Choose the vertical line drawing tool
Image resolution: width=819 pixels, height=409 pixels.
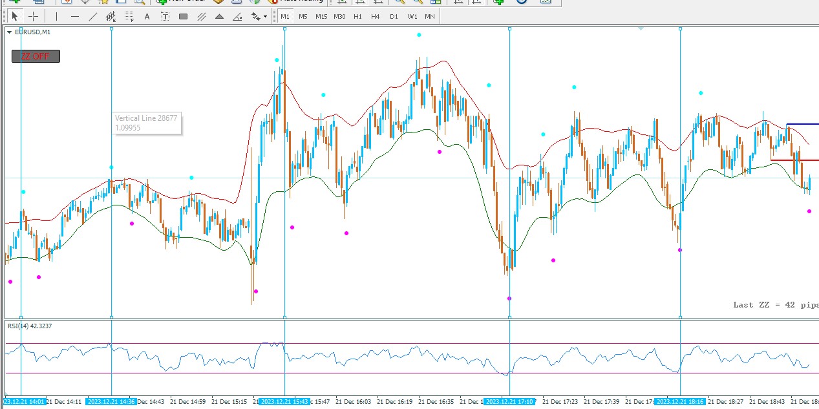[x=56, y=16]
